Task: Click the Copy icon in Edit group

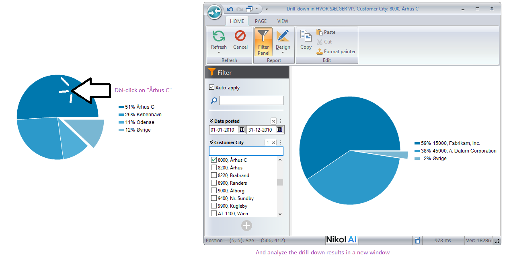Action: pyautogui.click(x=306, y=36)
